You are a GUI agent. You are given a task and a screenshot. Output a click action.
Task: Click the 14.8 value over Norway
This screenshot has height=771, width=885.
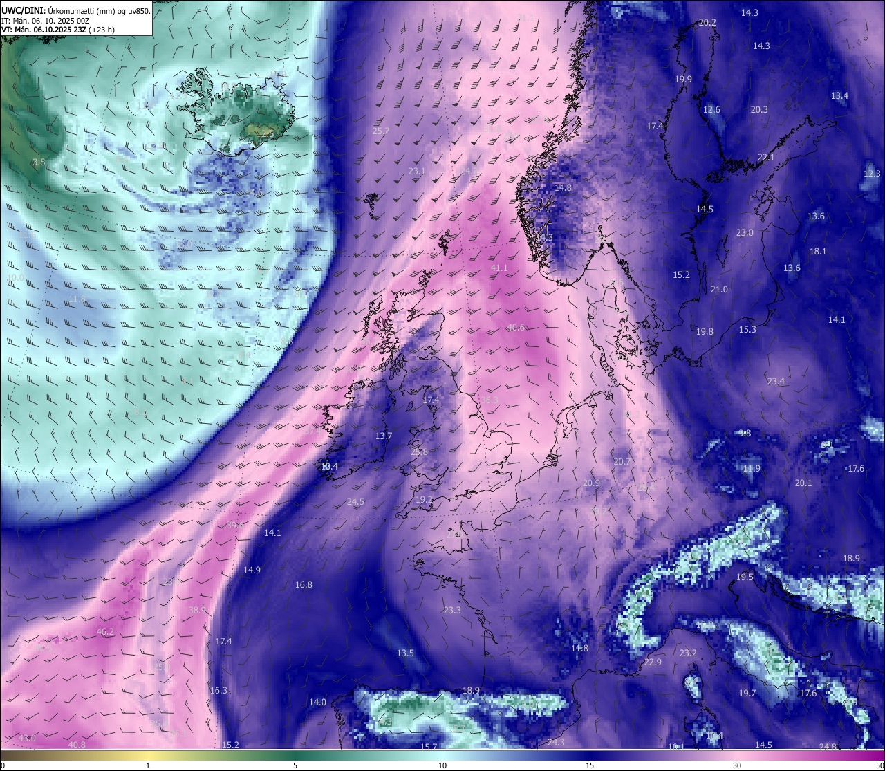pyautogui.click(x=563, y=187)
